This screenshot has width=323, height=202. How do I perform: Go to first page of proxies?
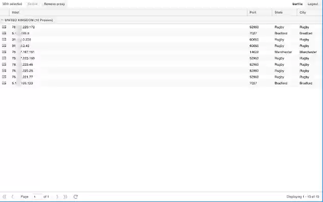pyautogui.click(x=5, y=196)
